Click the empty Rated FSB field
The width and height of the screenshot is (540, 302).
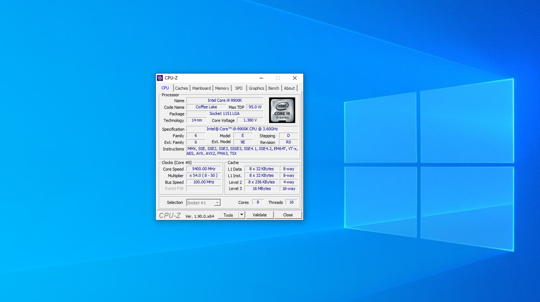204,188
